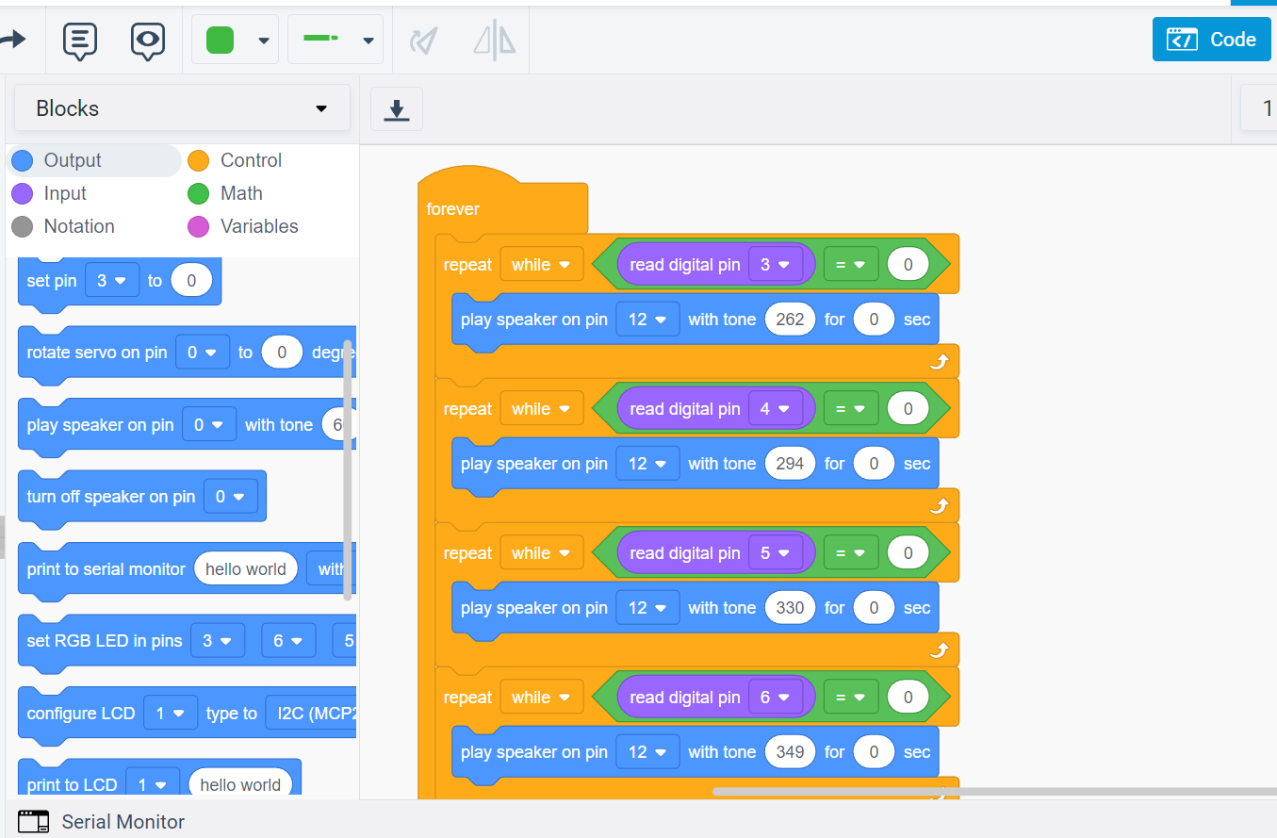This screenshot has width=1277, height=838.
Task: Open pin dropdown on 'rotate servo' block
Action: 203,353
